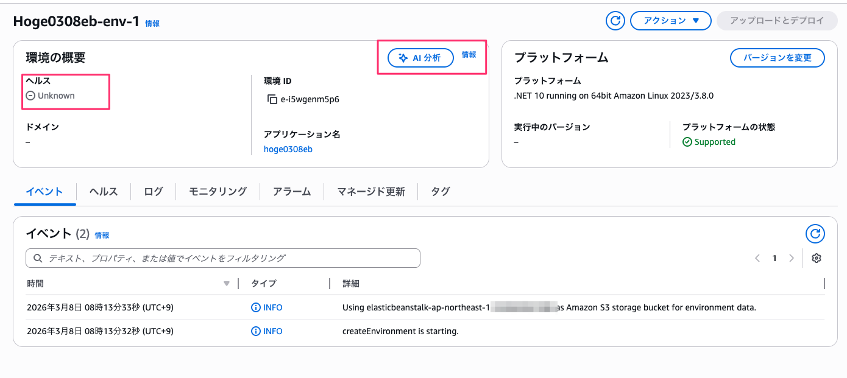Go to the マネージド更新 tab
Image resolution: width=847 pixels, height=378 pixels.
pos(372,191)
